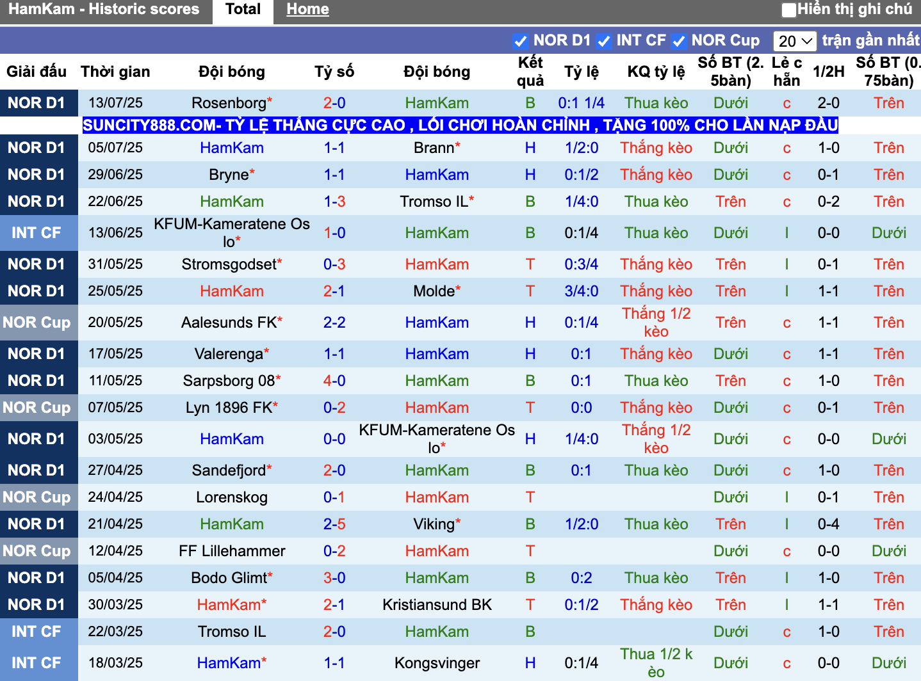The image size is (921, 681).
Task: Click the date 24/04/25 cell
Action: click(x=115, y=497)
